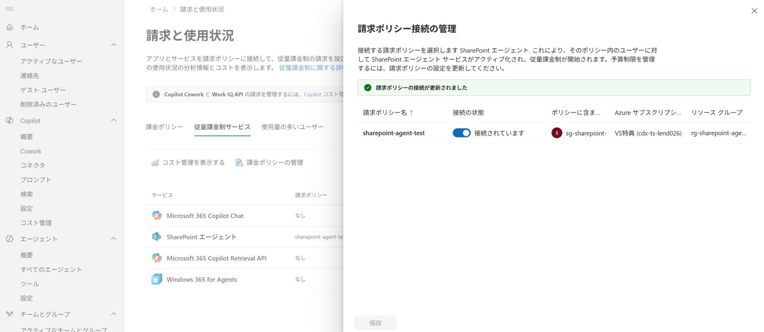Viewport: 764px width, 332px height.
Task: Open the hamburger navigation menu icon
Action: tap(10, 9)
